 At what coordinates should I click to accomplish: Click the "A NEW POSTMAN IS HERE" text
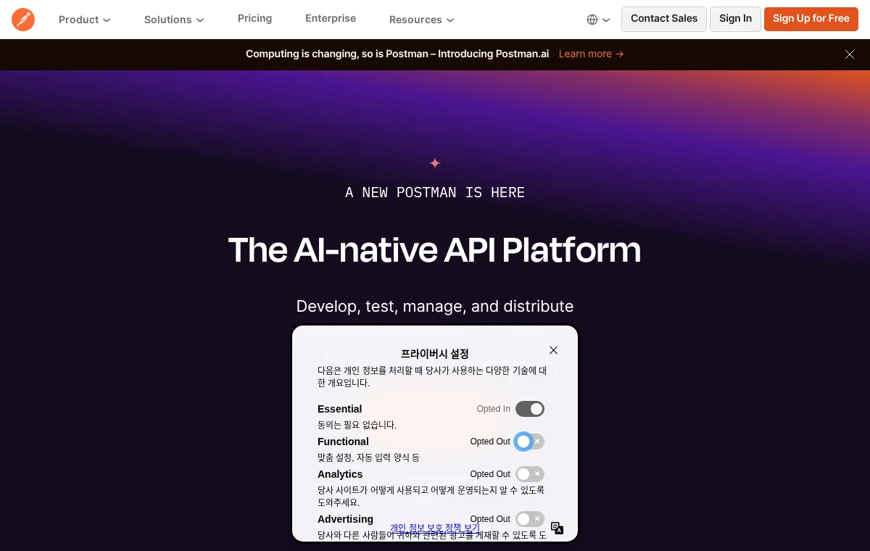(435, 192)
